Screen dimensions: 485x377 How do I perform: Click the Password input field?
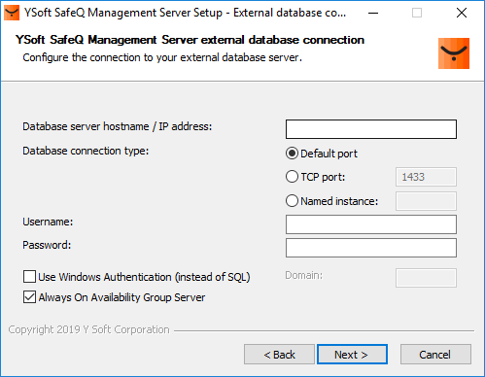coord(371,248)
